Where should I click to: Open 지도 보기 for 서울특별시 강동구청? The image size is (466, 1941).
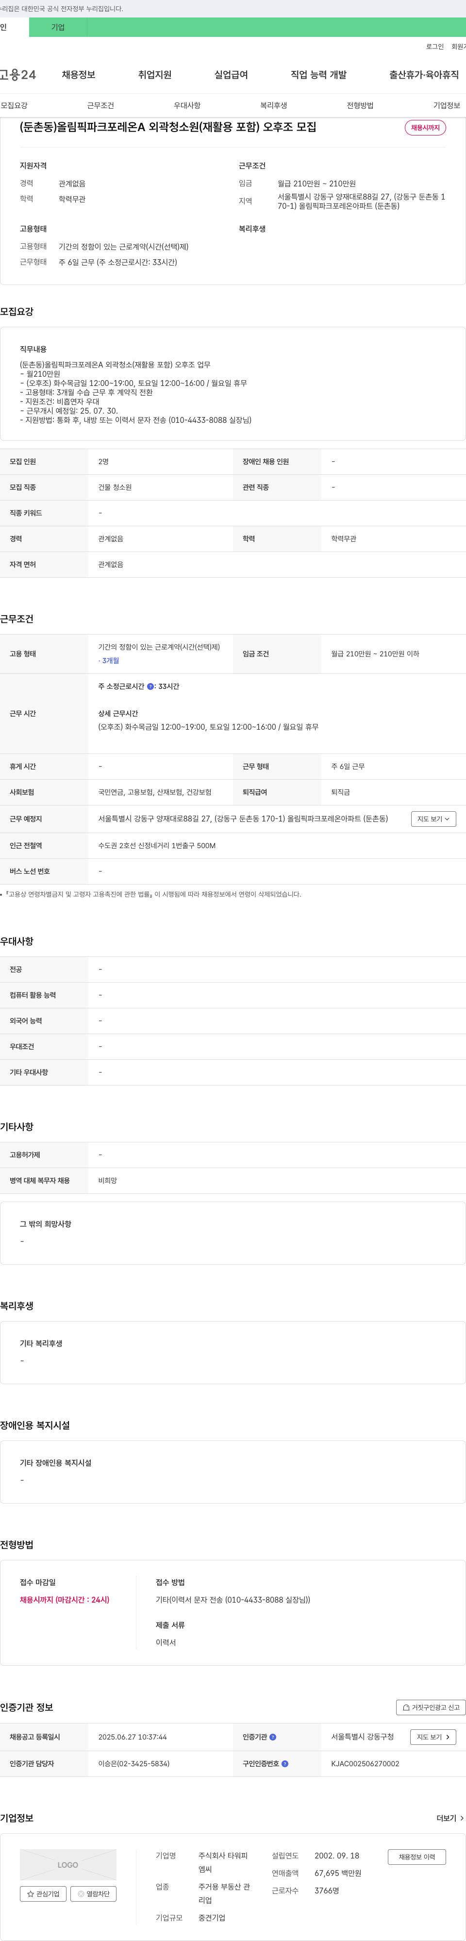click(433, 1737)
